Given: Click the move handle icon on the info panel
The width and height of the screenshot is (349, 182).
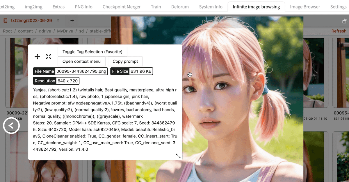Looking at the screenshot, I should [x=37, y=57].
